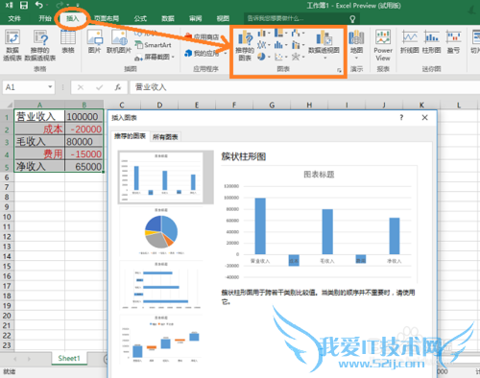The image size is (480, 378).
Task: Select cell B2 containing -20000
Action: pyautogui.click(x=84, y=129)
